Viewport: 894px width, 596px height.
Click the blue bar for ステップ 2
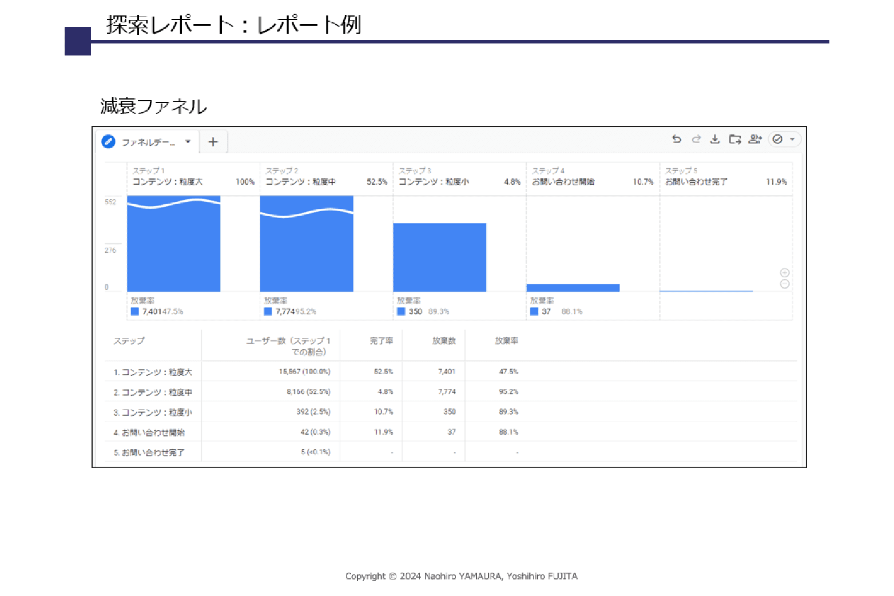[x=307, y=244]
